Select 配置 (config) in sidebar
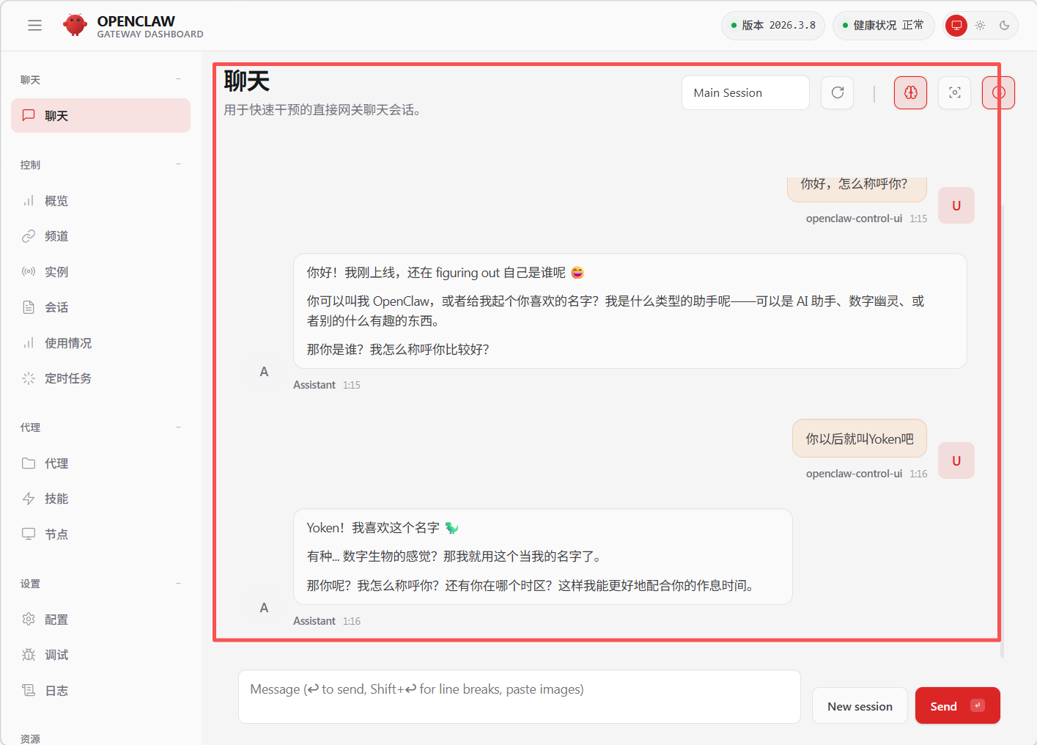1037x745 pixels. tap(56, 620)
